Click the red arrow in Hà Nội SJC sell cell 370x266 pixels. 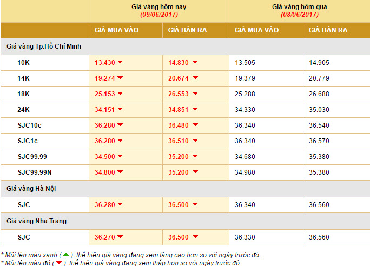[x=195, y=204]
